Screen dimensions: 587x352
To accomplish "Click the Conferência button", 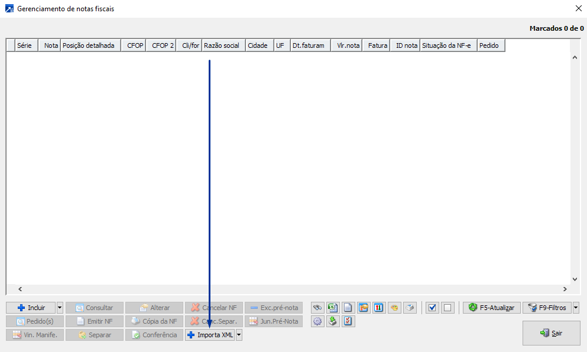I will [x=154, y=335].
